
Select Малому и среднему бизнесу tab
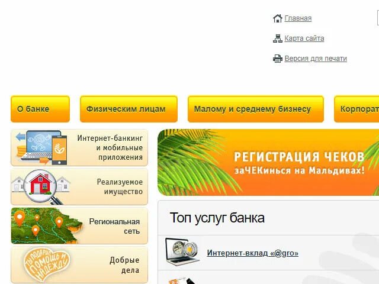pyautogui.click(x=256, y=109)
